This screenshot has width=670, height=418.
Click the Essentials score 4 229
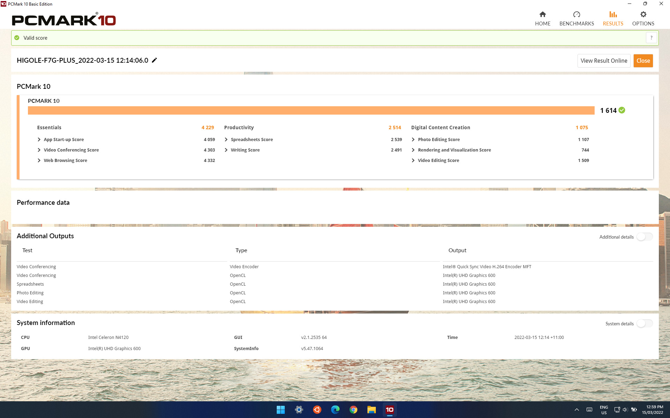208,127
